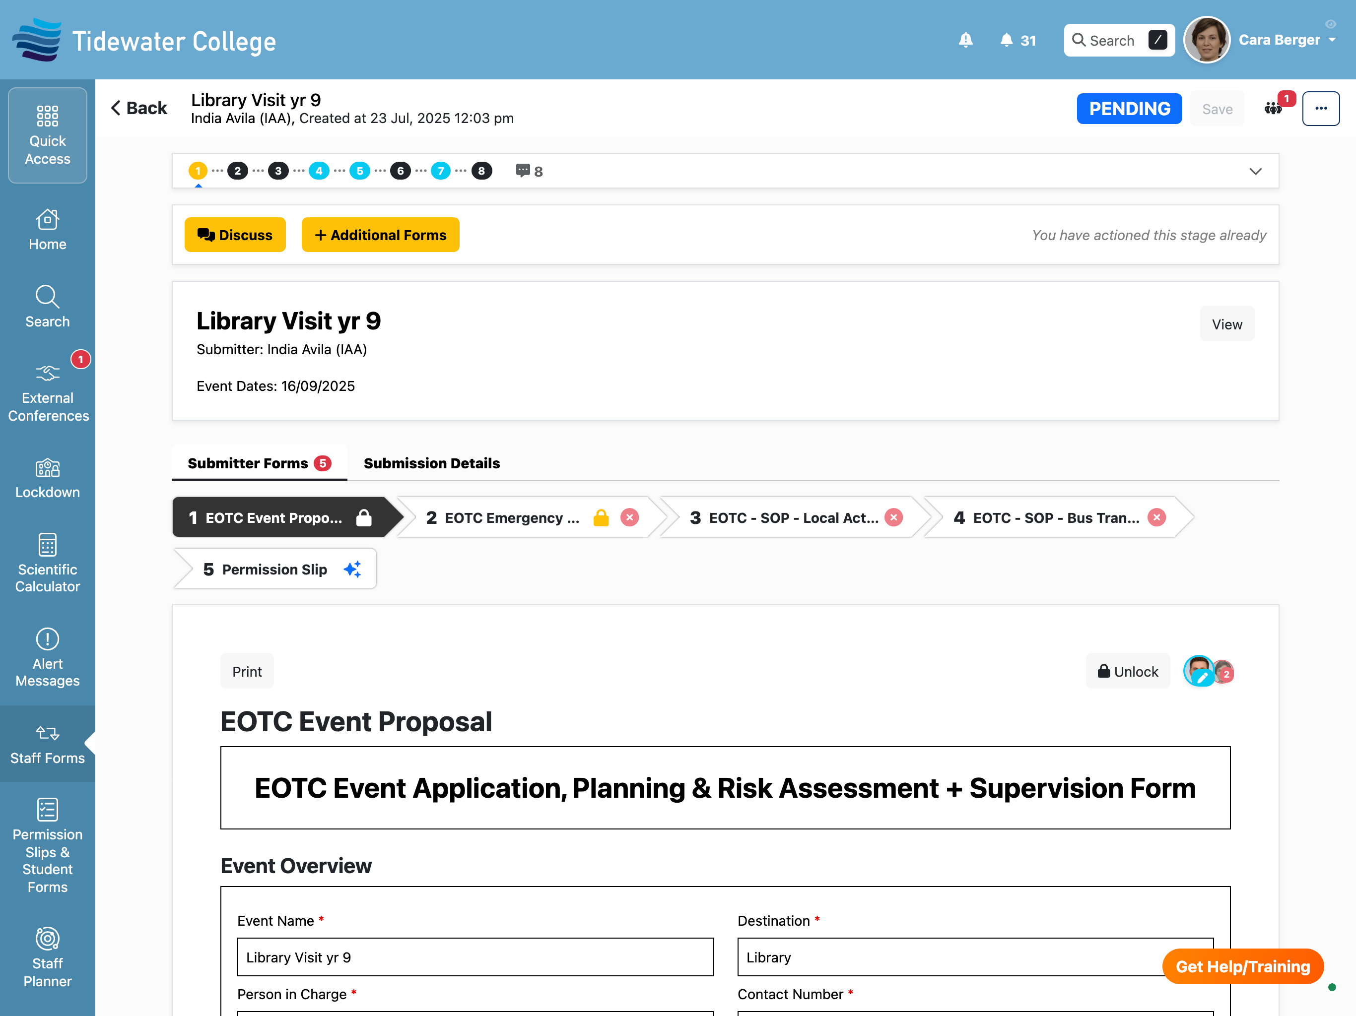
Task: Click the Destination input field
Action: click(x=975, y=957)
